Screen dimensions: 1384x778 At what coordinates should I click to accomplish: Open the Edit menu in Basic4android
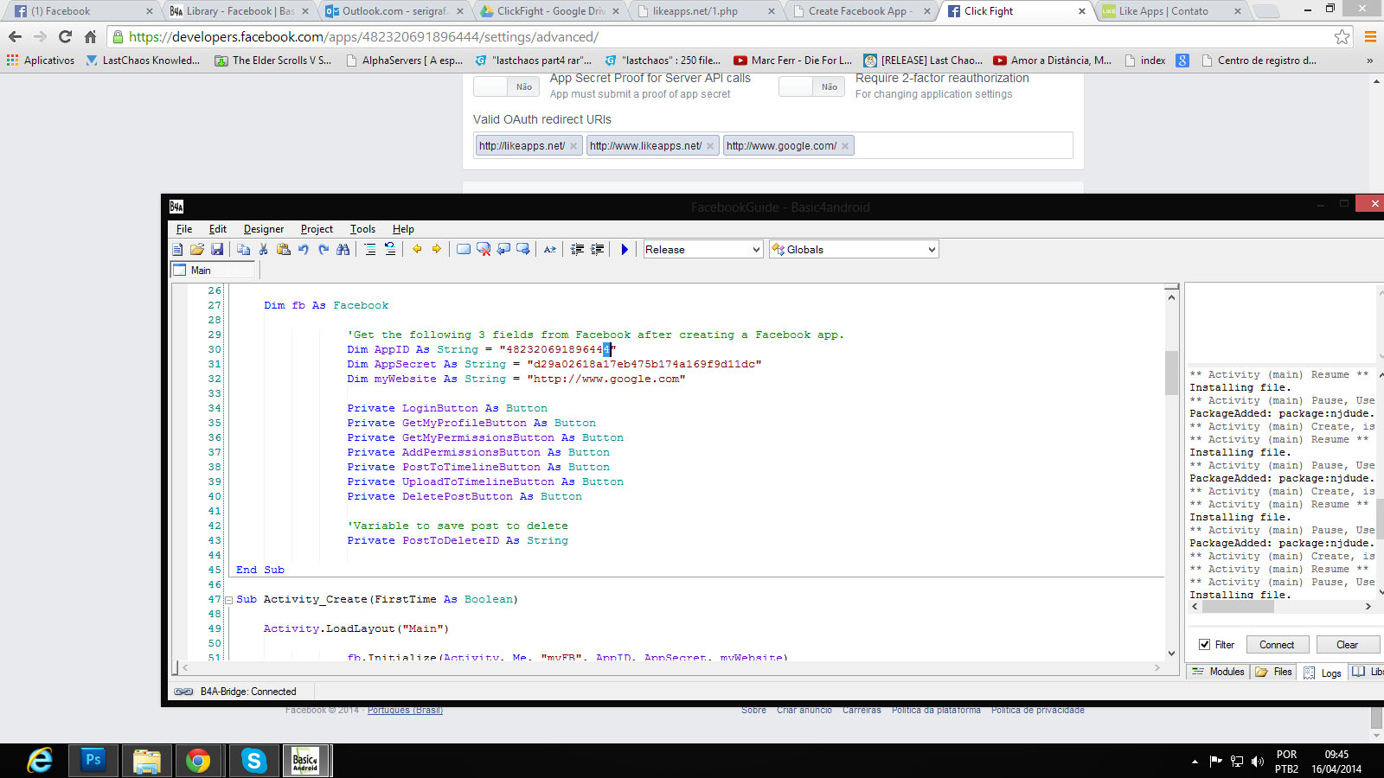(x=218, y=229)
